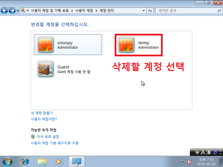Open the recent pages dropdown arrow
This screenshot has height=167, width=223.
(x=18, y=11)
